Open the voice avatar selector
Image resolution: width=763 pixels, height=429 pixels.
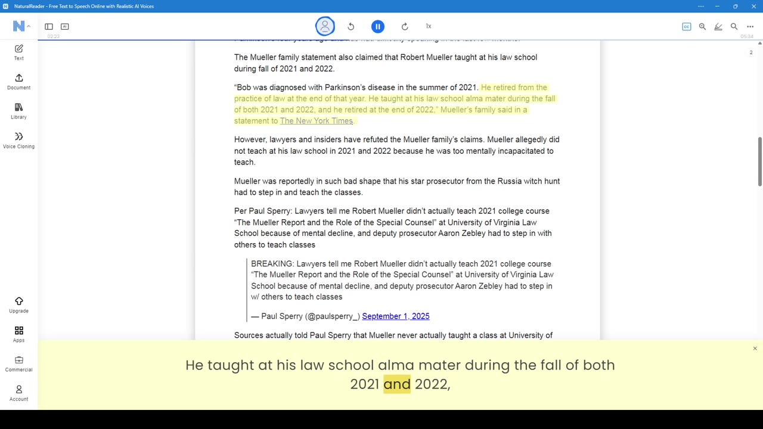325,26
